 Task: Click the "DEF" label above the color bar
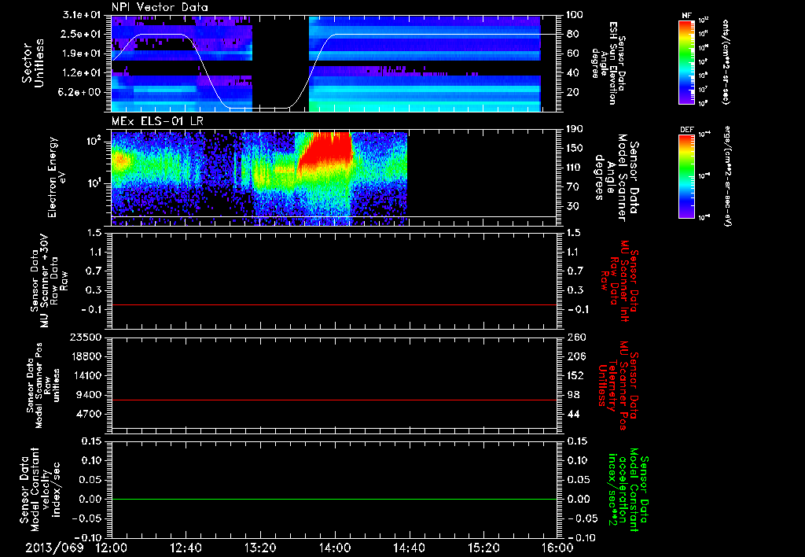coord(686,130)
